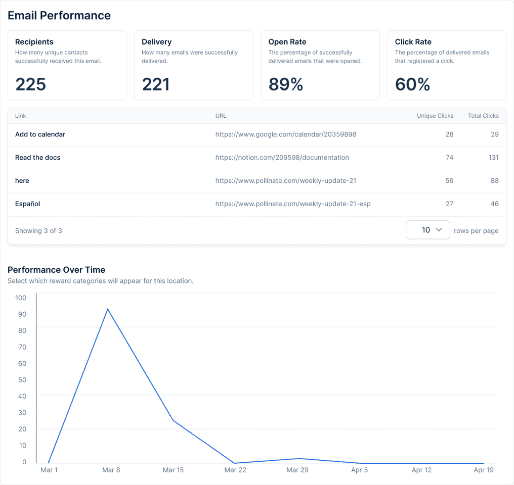Click the Apr 19 axis label
514x485 pixels.
pos(484,470)
